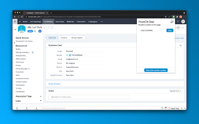Open the Home module

tap(25, 22)
